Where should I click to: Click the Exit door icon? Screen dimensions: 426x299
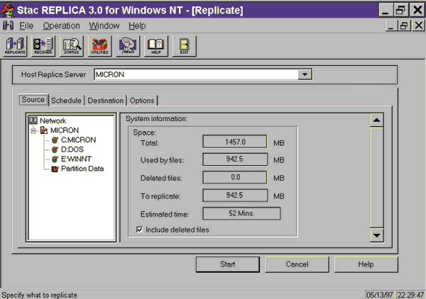pos(184,46)
